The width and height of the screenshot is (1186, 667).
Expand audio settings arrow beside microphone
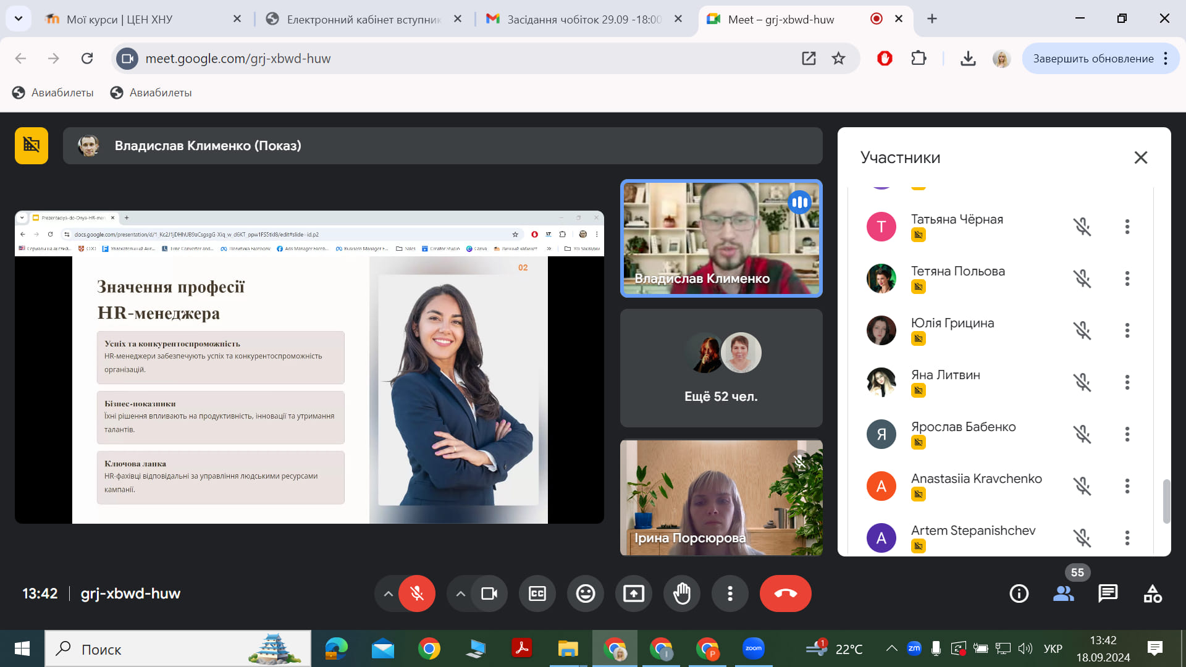coord(388,594)
